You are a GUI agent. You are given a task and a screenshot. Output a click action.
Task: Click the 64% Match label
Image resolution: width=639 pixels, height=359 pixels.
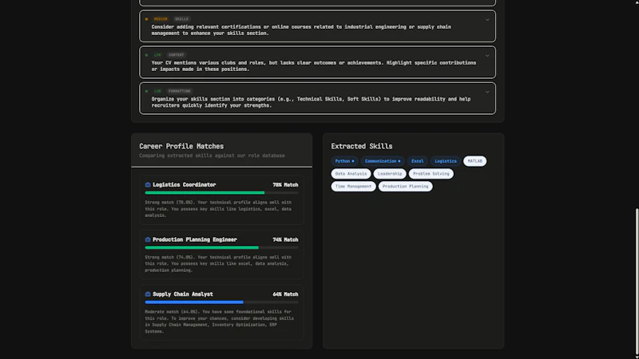pyautogui.click(x=285, y=294)
